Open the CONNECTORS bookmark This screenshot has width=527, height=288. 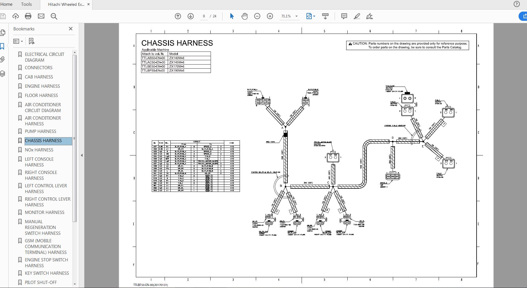(39, 67)
